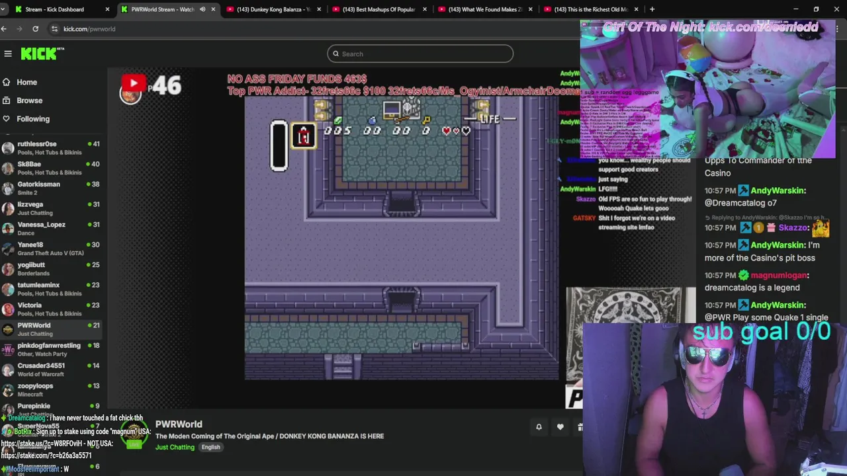847x476 pixels.
Task: Click the search magnifier icon
Action: [336, 54]
